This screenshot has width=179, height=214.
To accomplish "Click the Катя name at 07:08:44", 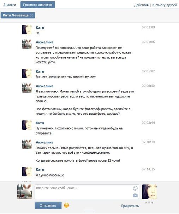I will pos(40,123).
